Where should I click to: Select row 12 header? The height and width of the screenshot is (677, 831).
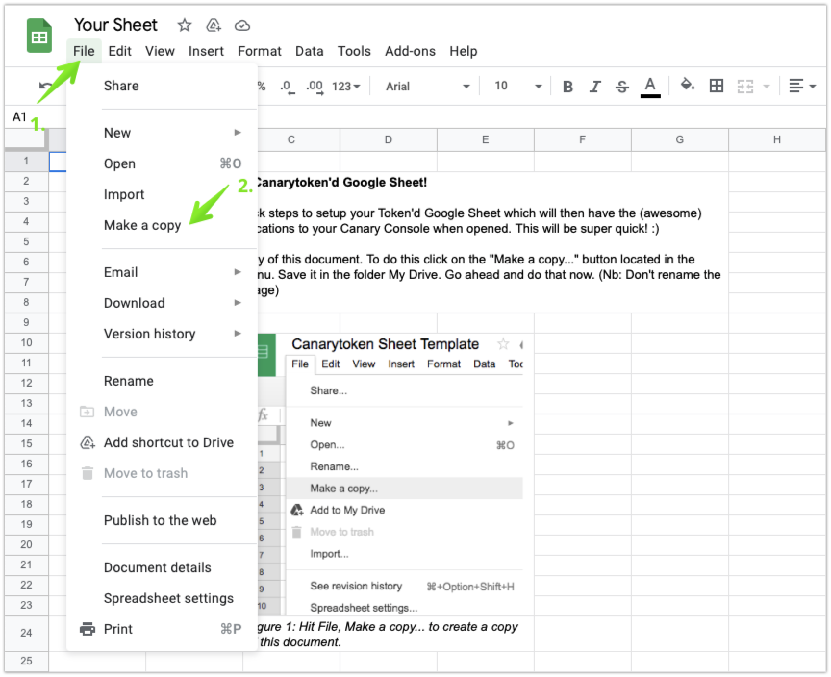point(26,383)
